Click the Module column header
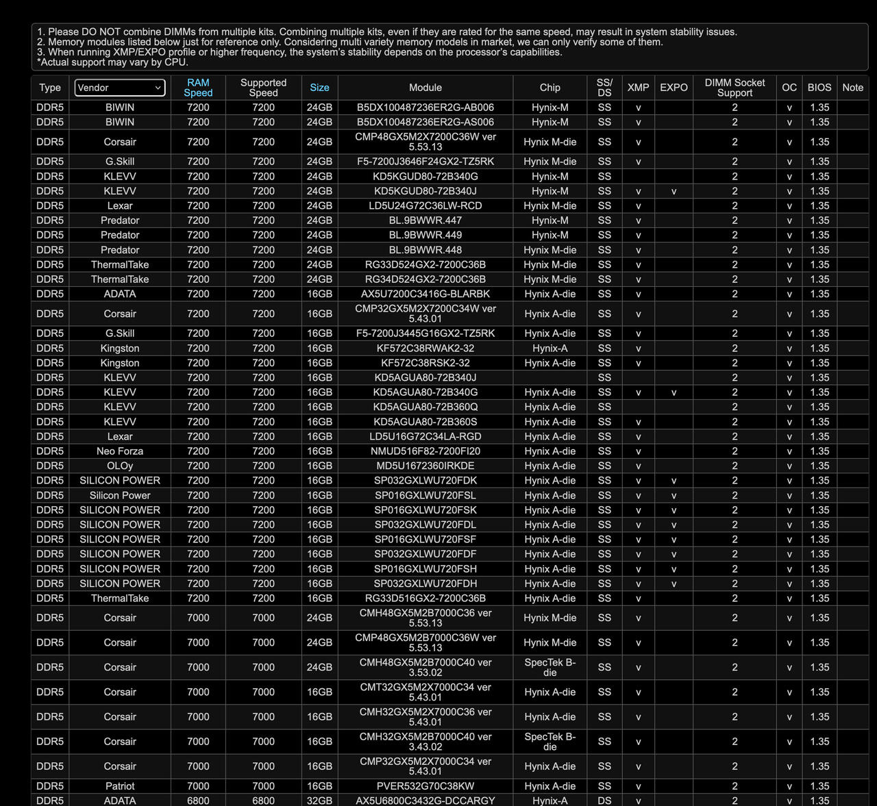Image resolution: width=877 pixels, height=806 pixels. (x=425, y=88)
